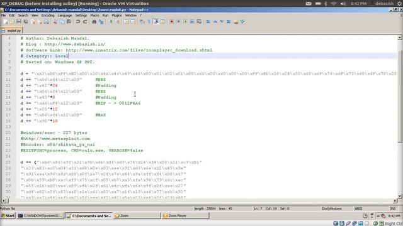Click the Close All toolbar icon
The image size is (403, 226).
click(40, 22)
